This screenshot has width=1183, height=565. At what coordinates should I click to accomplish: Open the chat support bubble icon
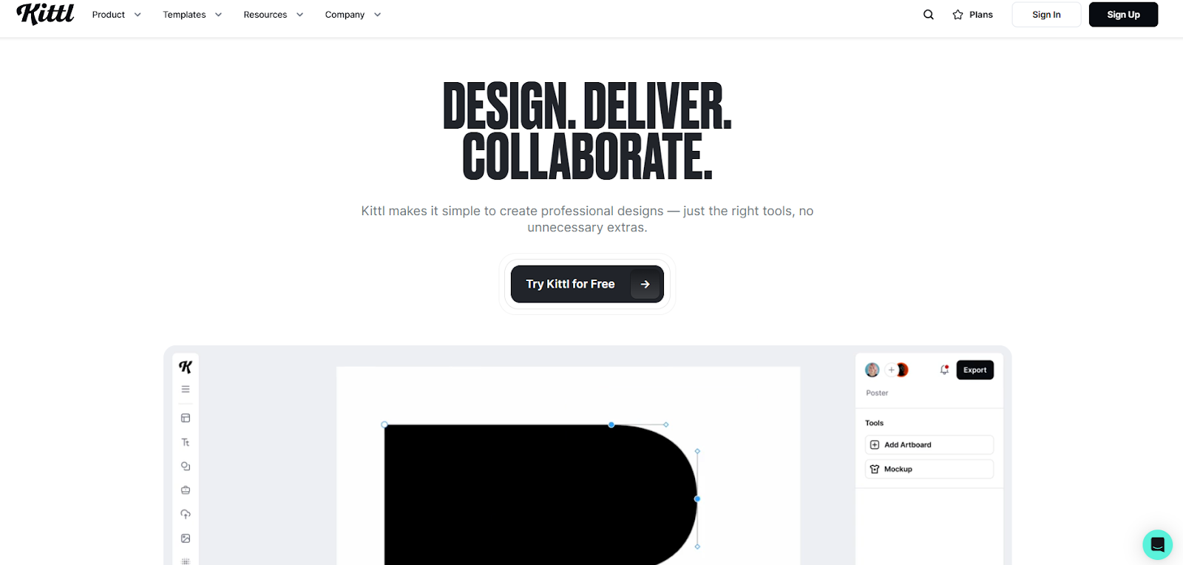coord(1157,545)
